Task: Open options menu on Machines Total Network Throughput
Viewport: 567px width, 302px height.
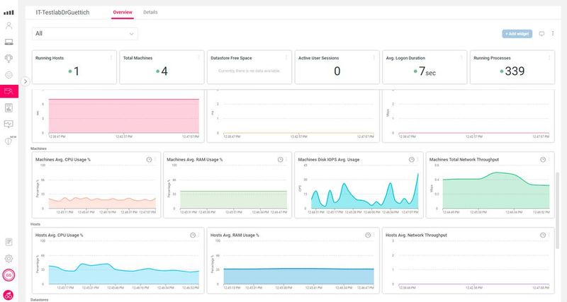Action: pyautogui.click(x=551, y=160)
